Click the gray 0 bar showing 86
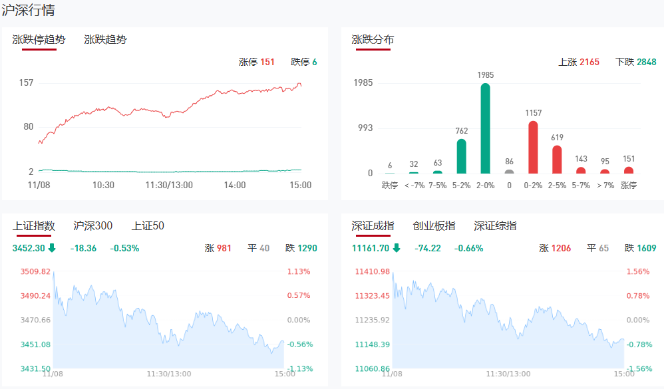This screenshot has width=664, height=389. [x=509, y=172]
